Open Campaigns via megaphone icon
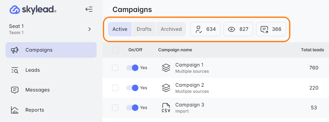 tap(15, 50)
